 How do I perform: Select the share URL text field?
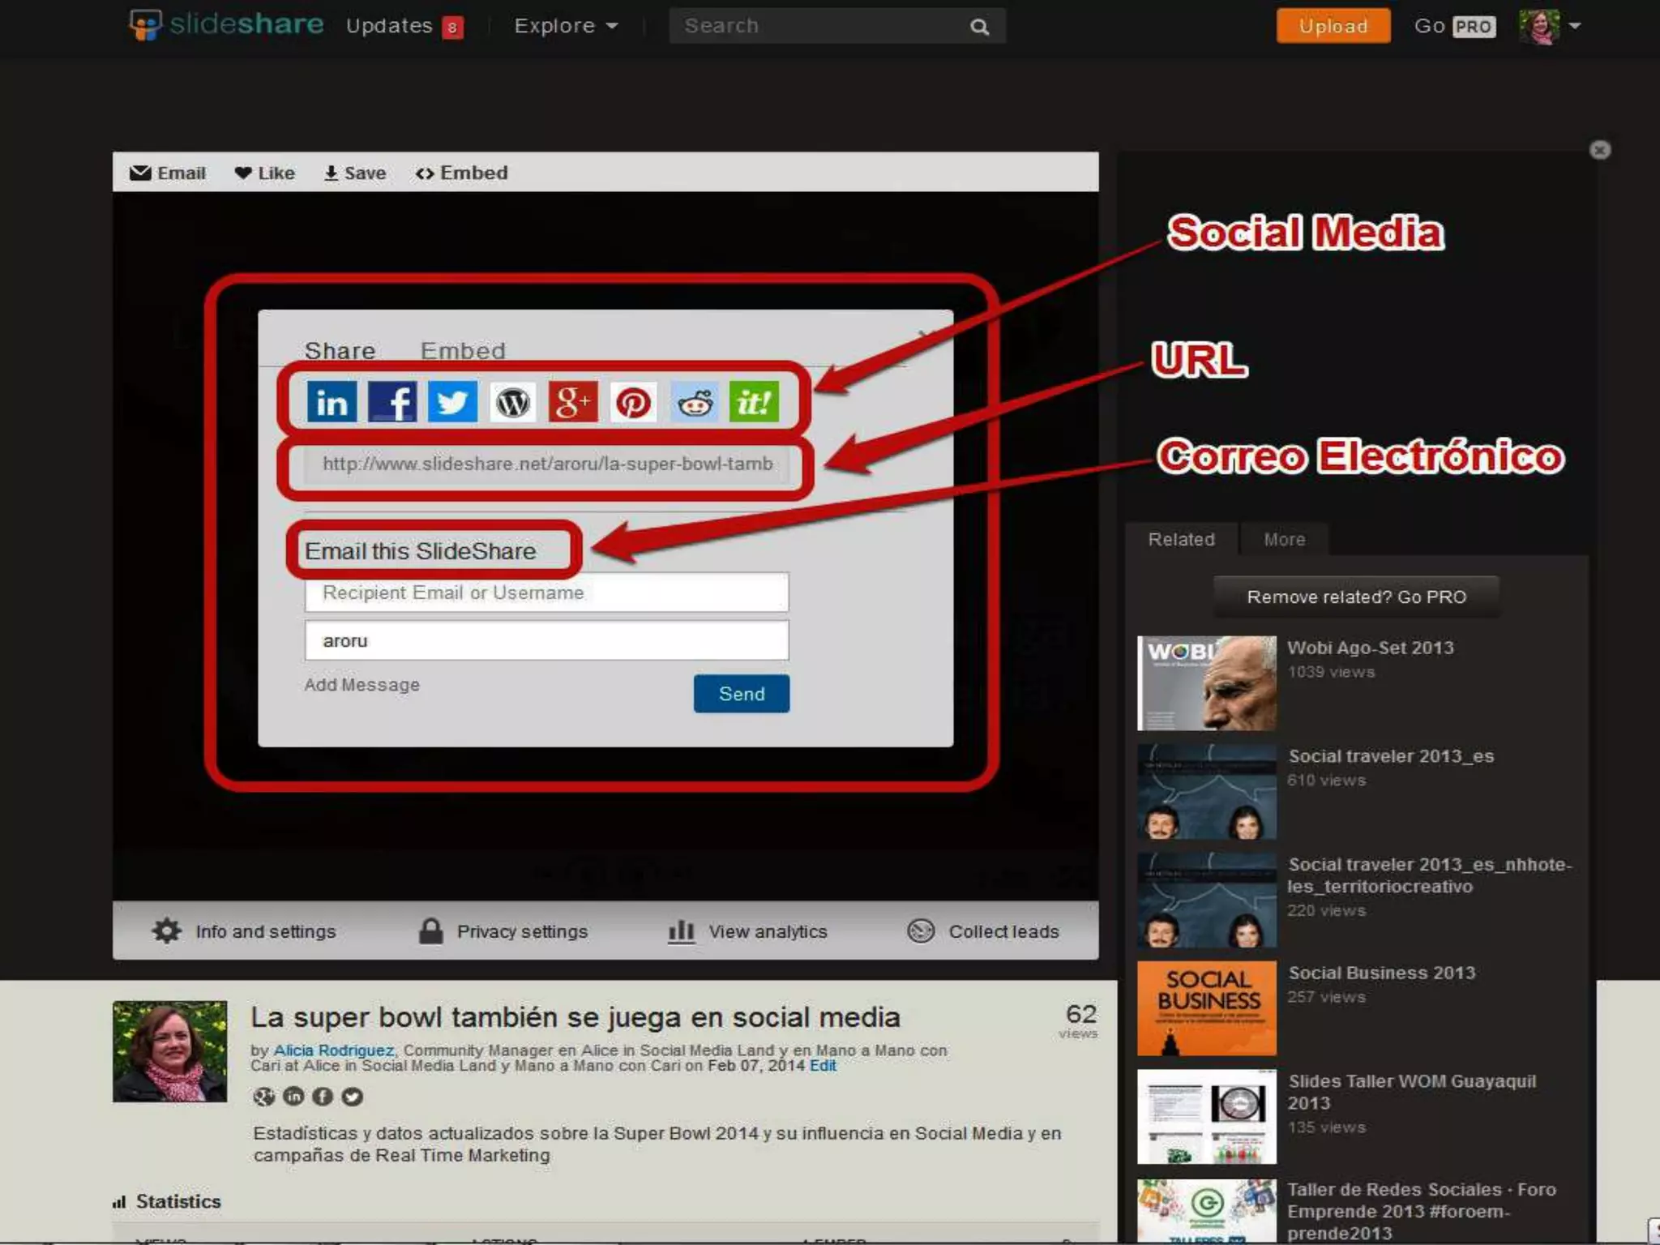point(546,464)
